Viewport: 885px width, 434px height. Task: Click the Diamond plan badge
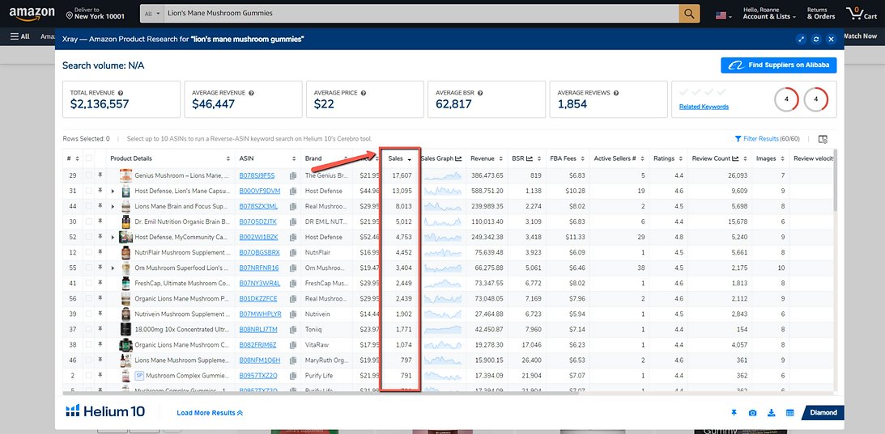[x=823, y=413]
